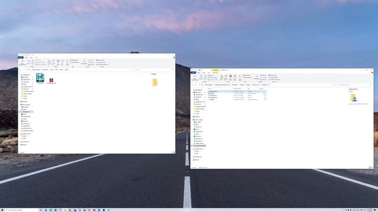The width and height of the screenshot is (378, 212).
Task: Open the blue File tab in right window
Action: pos(193,72)
